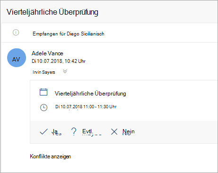Decline the meeting with the Nein button
This screenshot has height=173, width=218.
point(123,131)
